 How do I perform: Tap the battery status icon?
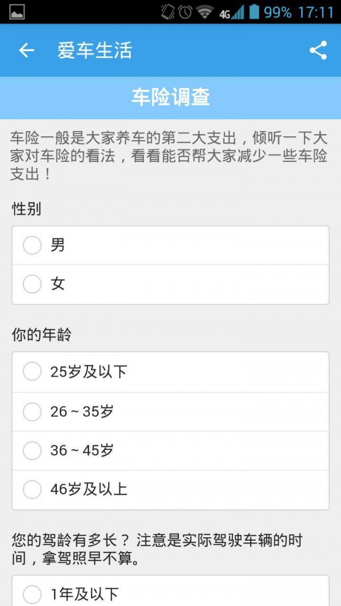[253, 12]
